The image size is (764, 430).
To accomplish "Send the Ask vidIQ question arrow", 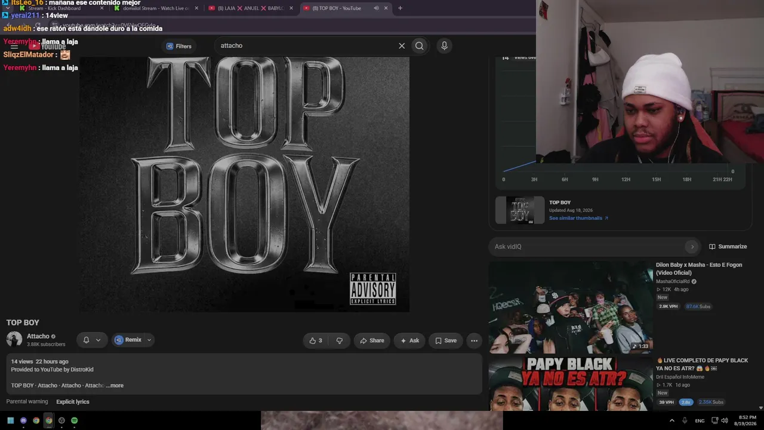I will point(692,247).
